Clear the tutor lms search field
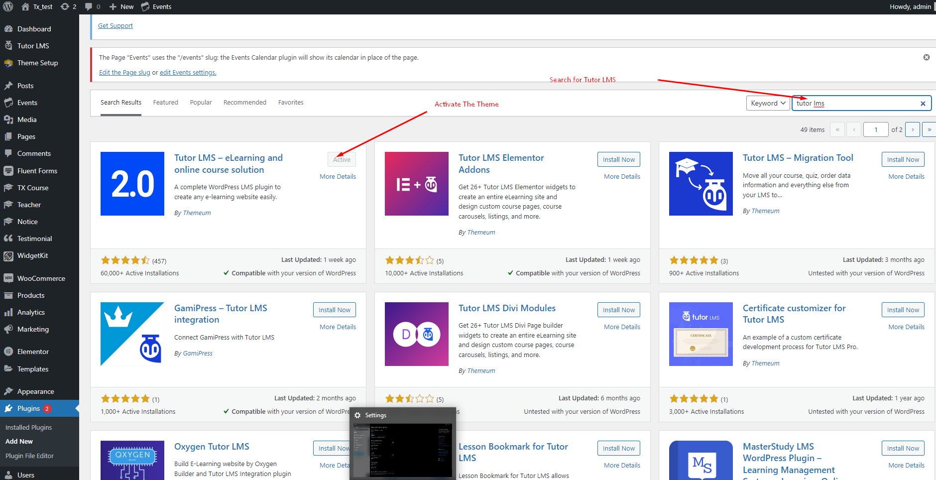Viewport: 936px width, 480px height. (x=923, y=104)
